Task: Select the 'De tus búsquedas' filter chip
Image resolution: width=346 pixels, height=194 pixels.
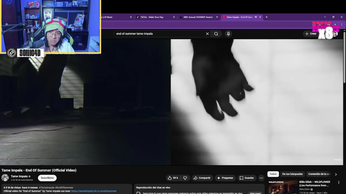Action: 292,174
